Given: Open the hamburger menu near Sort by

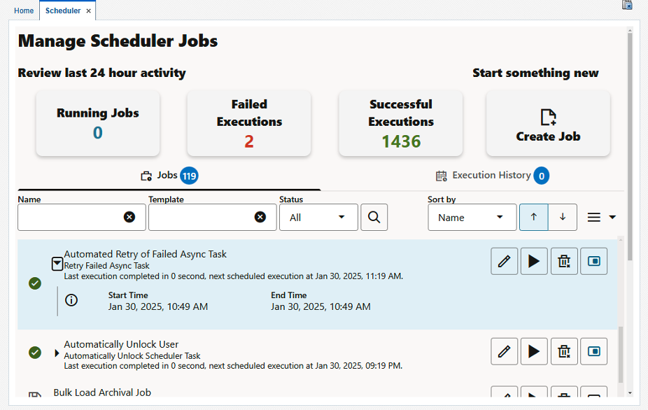Looking at the screenshot, I should [593, 217].
